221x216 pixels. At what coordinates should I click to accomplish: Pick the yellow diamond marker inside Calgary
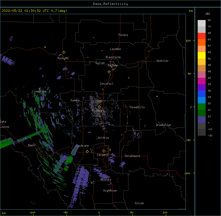point(104,151)
